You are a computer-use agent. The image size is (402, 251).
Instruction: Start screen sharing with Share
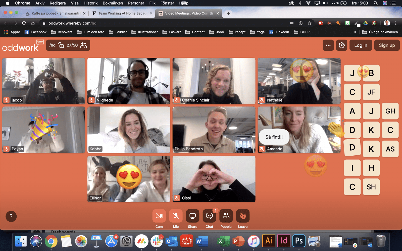[x=192, y=216]
